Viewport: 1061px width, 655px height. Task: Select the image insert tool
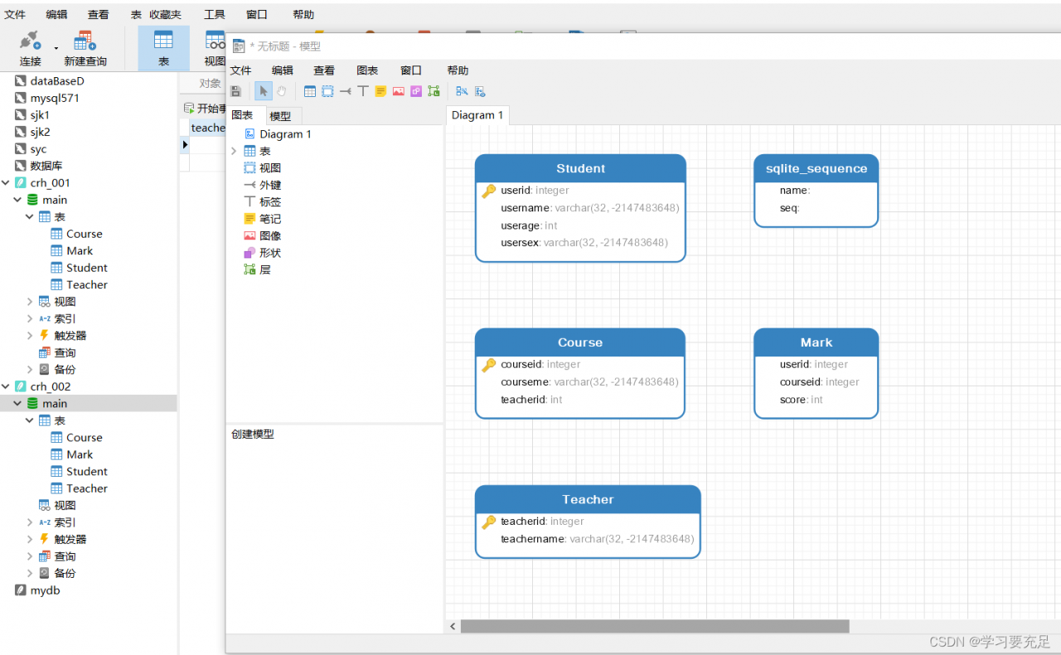(399, 91)
